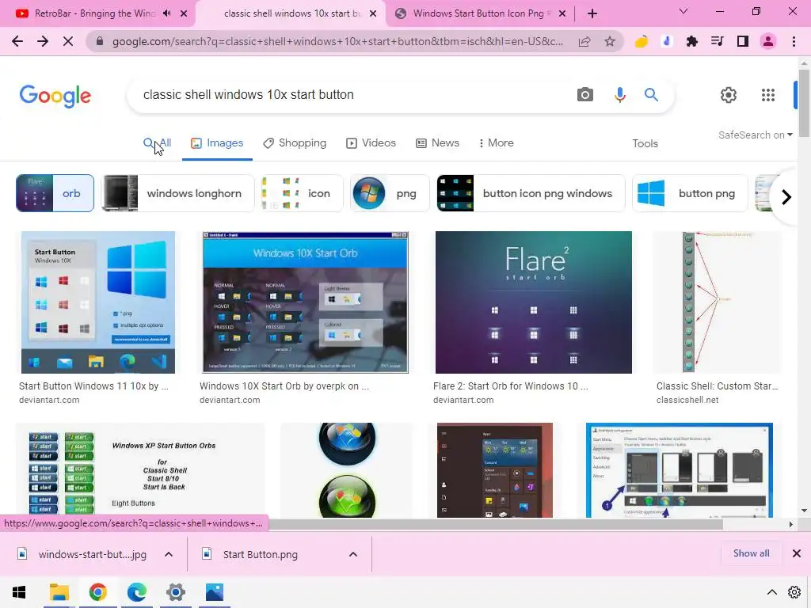Open the Chrome profile avatar
Viewport: 811px width, 608px height.
pos(768,41)
